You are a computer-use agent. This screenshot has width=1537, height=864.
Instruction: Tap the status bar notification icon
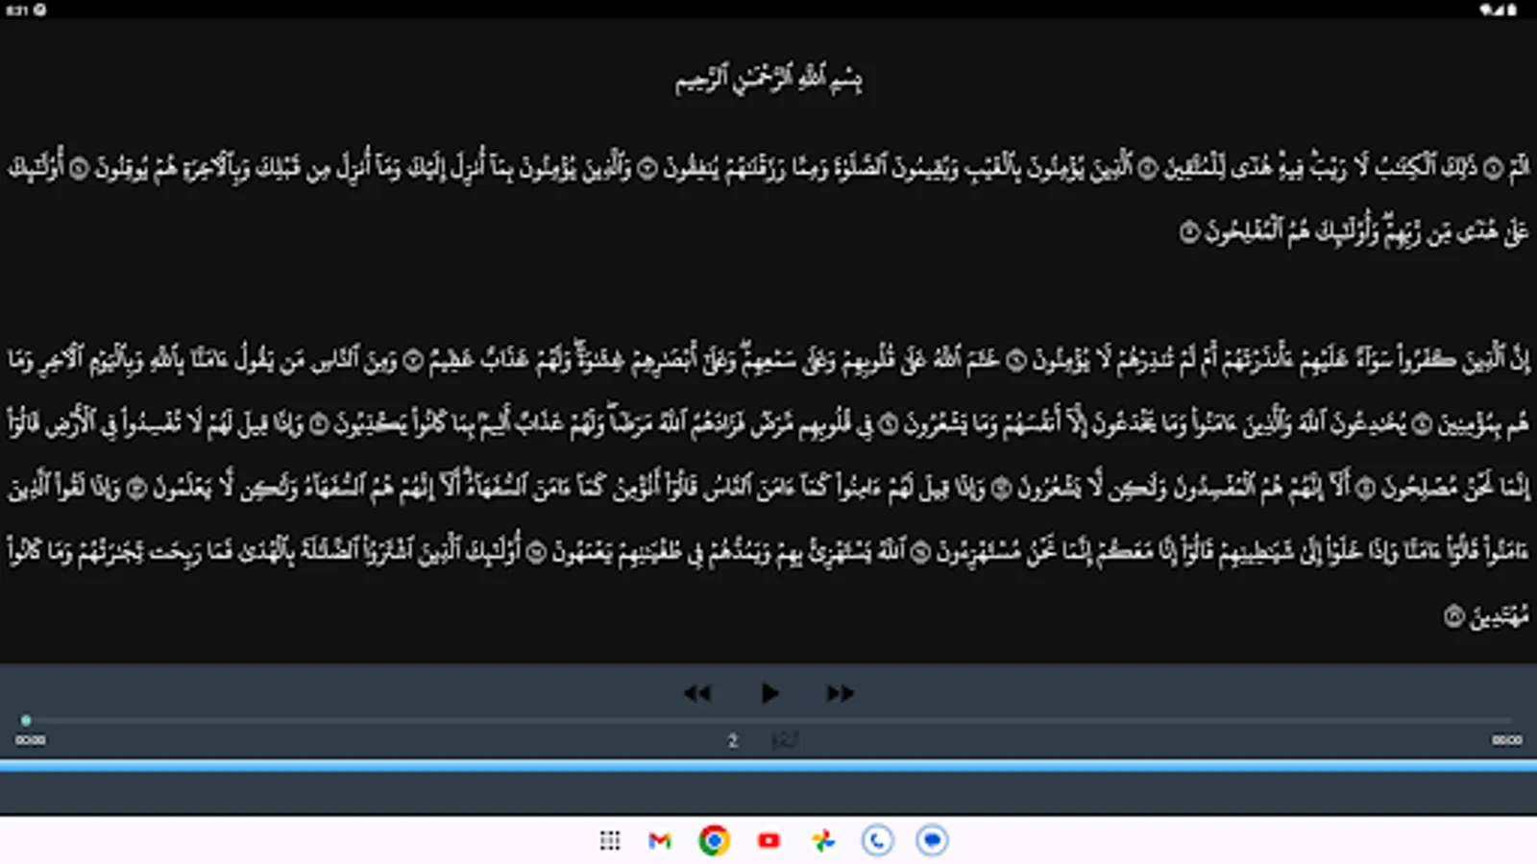(x=41, y=12)
